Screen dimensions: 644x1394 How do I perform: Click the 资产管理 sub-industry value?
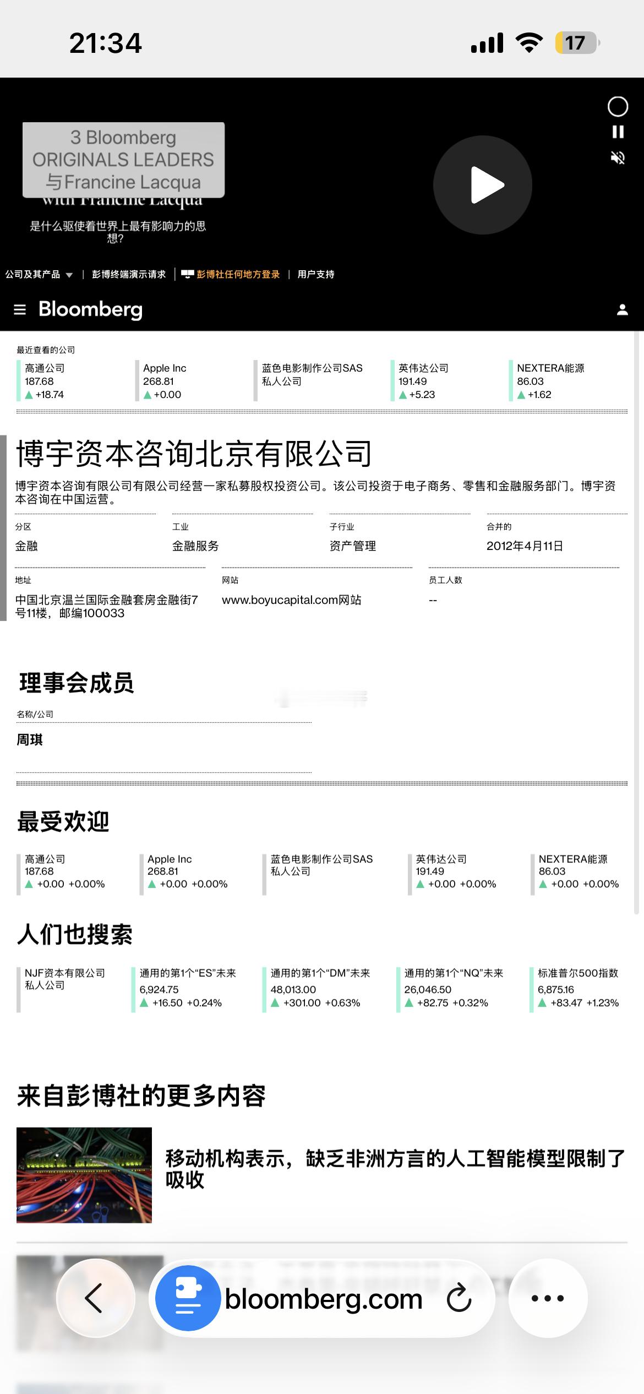click(353, 546)
